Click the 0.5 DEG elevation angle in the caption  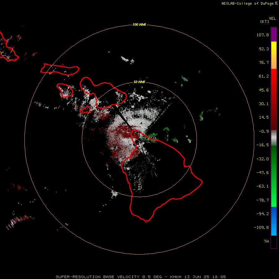(152, 277)
